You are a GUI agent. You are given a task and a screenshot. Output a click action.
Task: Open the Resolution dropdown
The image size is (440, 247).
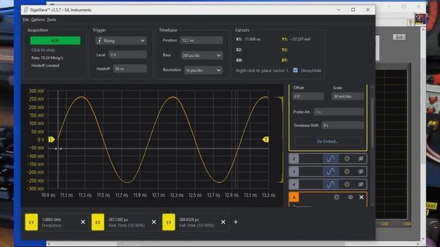(203, 70)
